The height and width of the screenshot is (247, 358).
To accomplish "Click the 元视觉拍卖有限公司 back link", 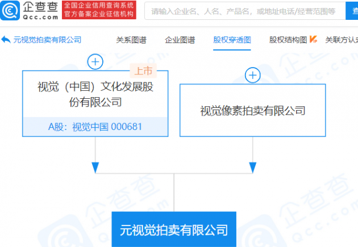I will pos(47,40).
